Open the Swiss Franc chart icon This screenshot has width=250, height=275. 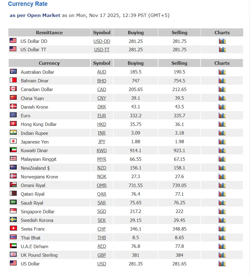click(222, 229)
